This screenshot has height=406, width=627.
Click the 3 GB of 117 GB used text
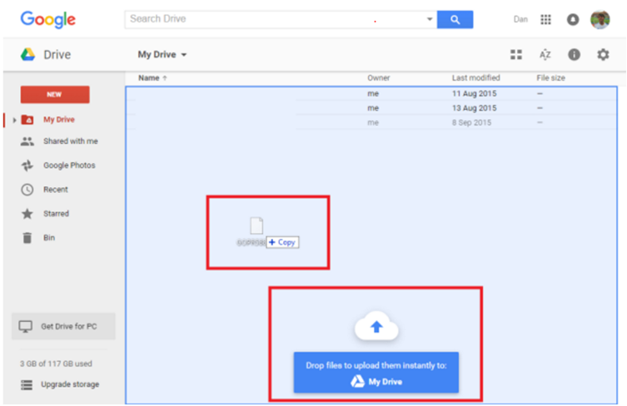(56, 364)
